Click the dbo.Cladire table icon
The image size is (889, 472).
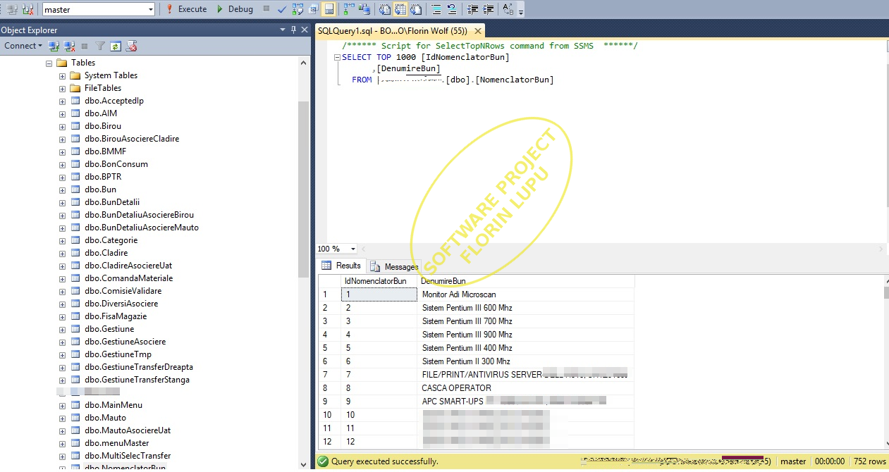click(x=75, y=253)
